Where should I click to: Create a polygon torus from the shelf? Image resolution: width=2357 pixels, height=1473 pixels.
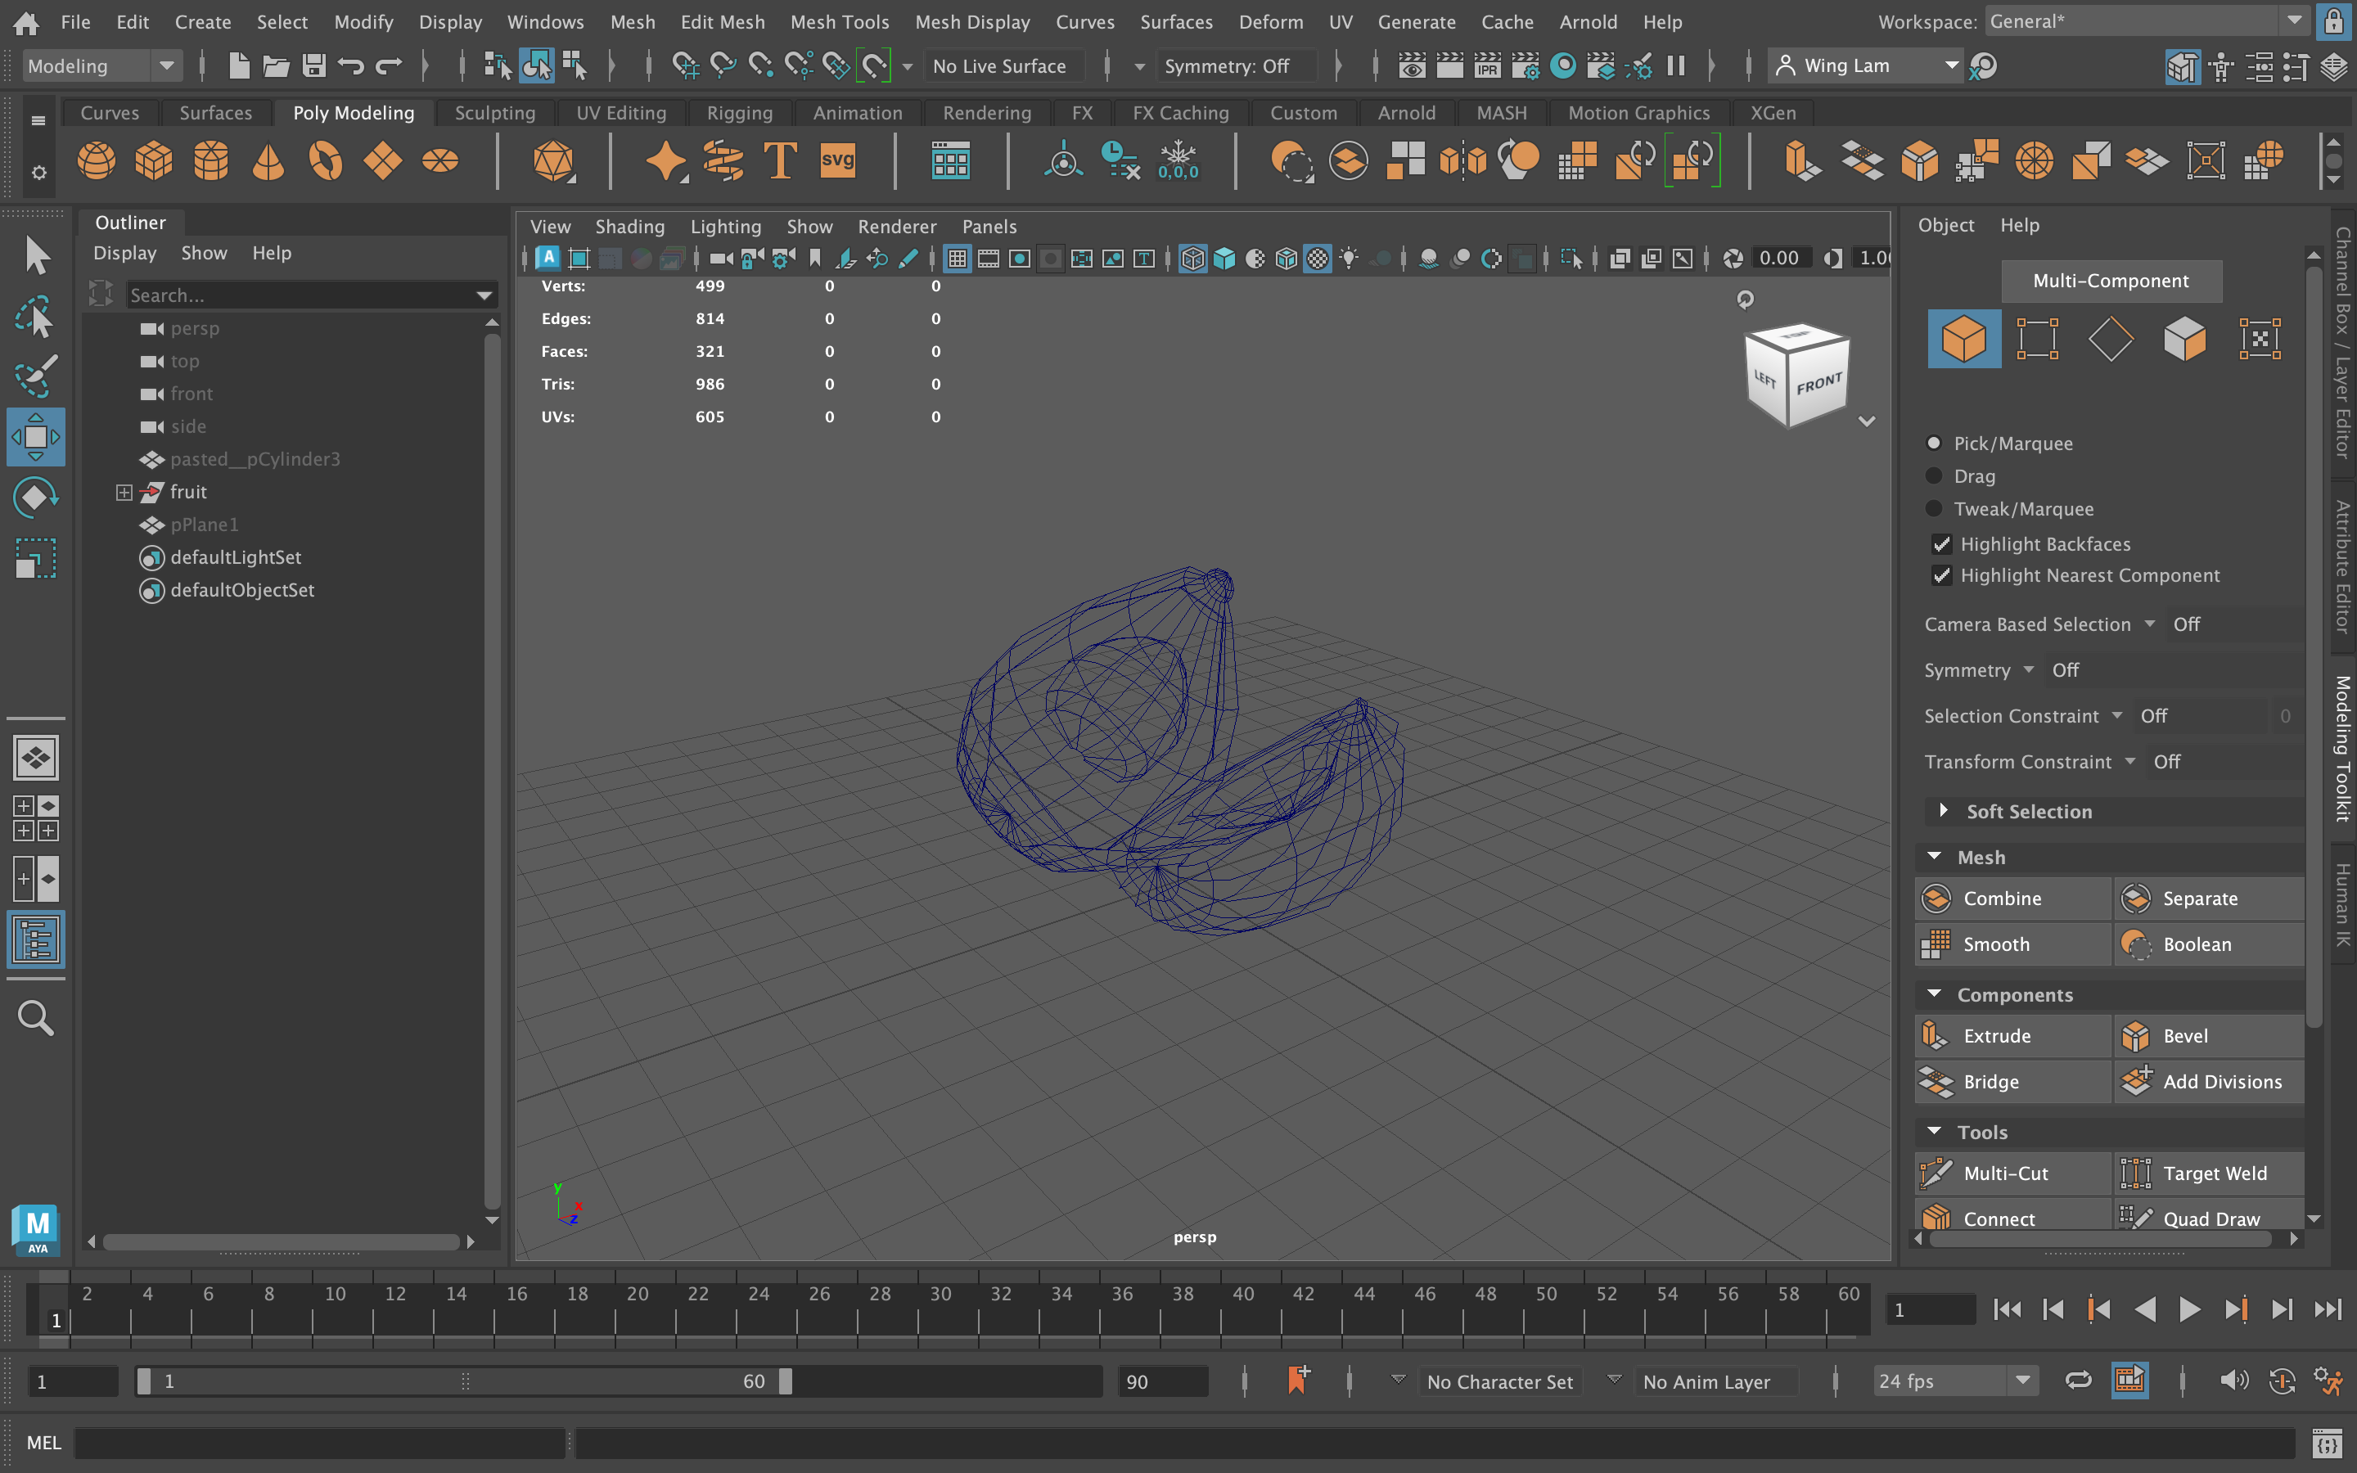[x=325, y=160]
